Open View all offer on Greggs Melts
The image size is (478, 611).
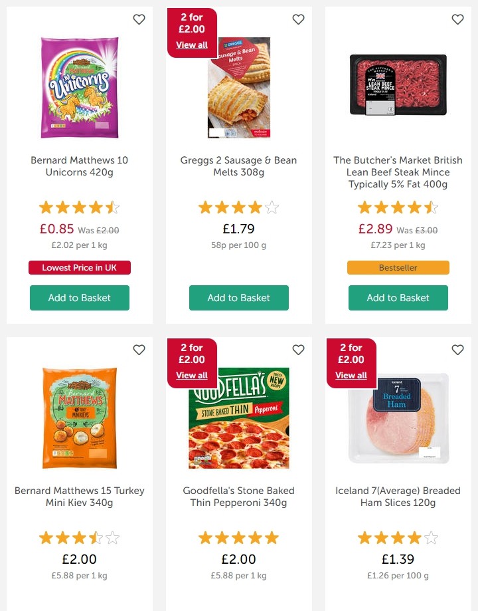(192, 45)
